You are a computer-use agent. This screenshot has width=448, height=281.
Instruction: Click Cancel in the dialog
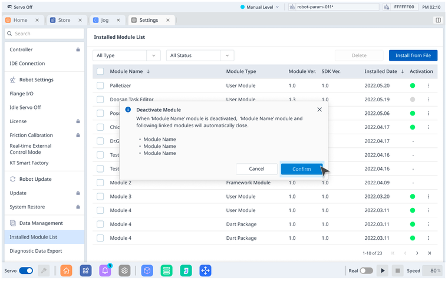tap(256, 169)
